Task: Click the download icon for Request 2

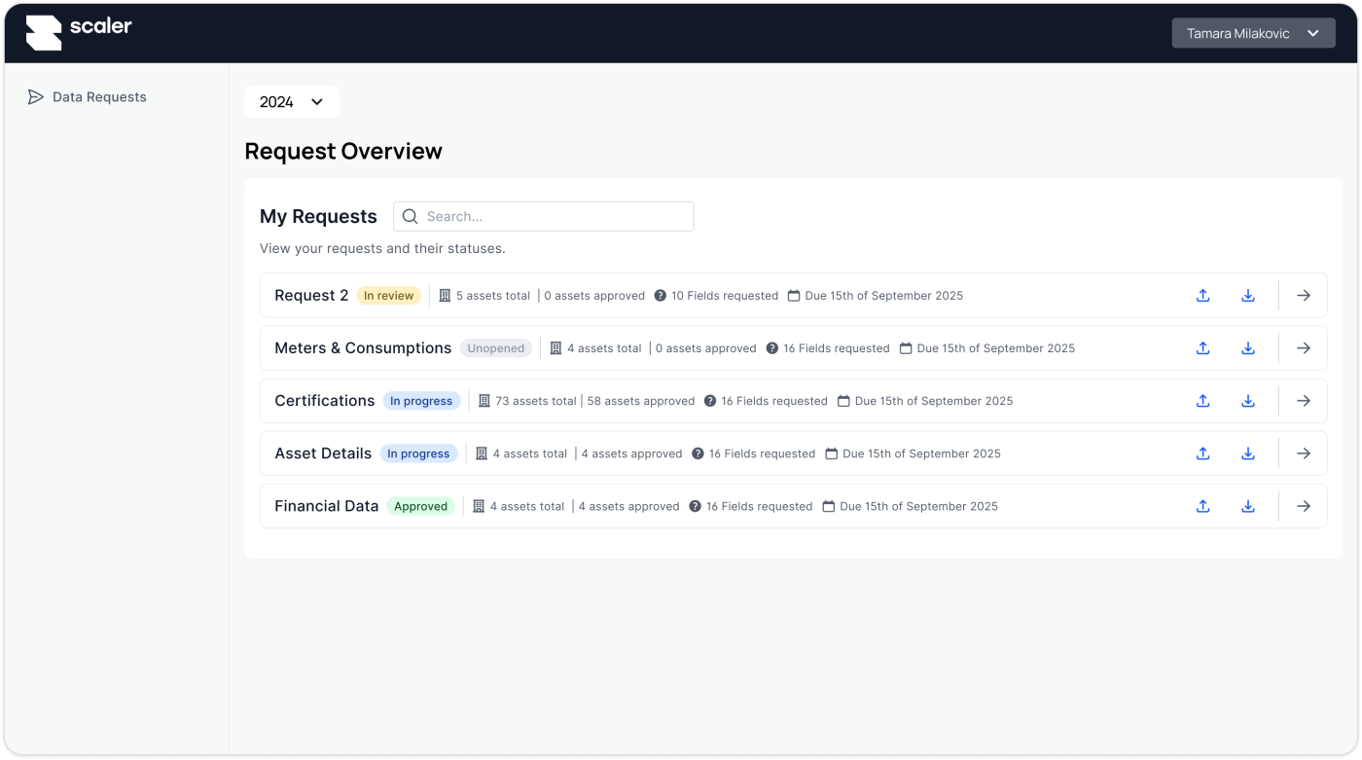Action: pos(1248,296)
